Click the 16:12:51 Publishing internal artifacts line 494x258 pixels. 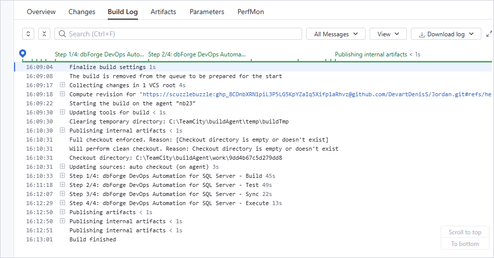(x=126, y=230)
